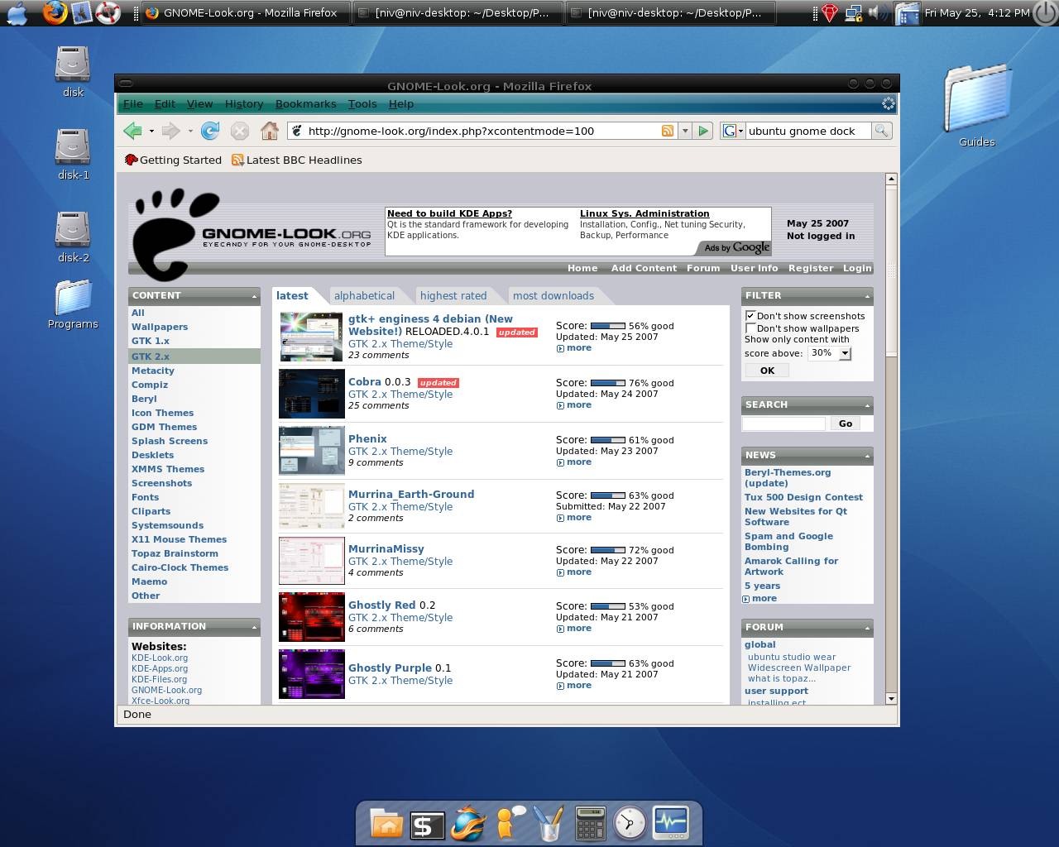The image size is (1059, 847).
Task: Click the lifebuoy help icon in top panel
Action: (108, 12)
